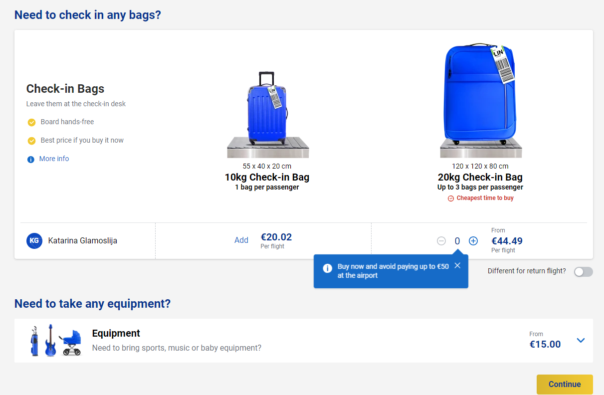Click the Cheapest time to buy label
Viewport: 604px width, 395px height.
(x=480, y=198)
